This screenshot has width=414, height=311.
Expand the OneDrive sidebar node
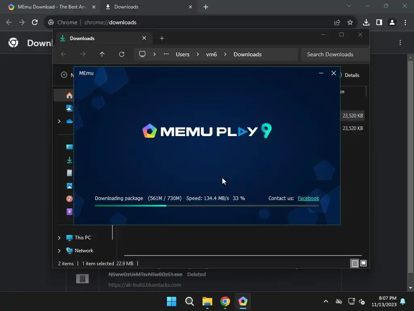coord(59,121)
